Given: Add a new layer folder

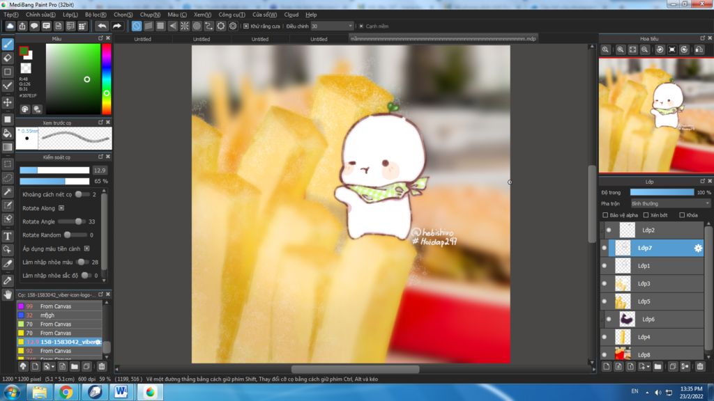Looking at the screenshot, I should pyautogui.click(x=658, y=366).
